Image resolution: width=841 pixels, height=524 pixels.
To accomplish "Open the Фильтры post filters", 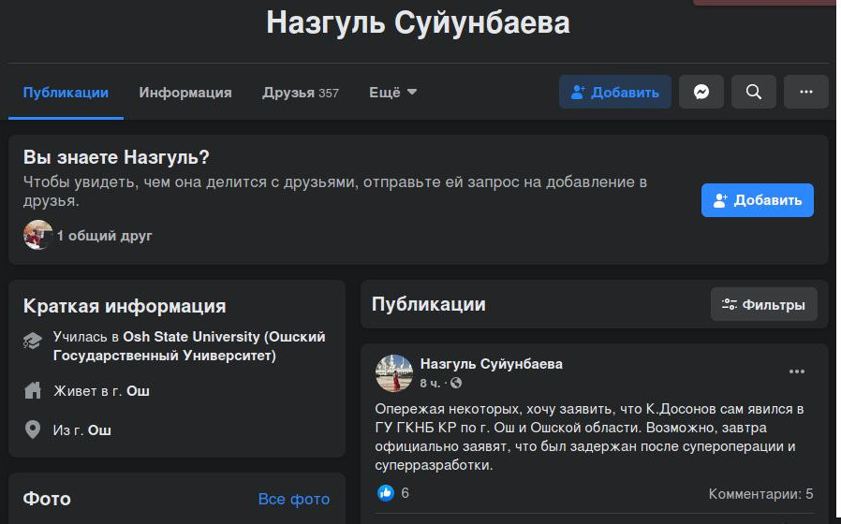I will pyautogui.click(x=763, y=304).
